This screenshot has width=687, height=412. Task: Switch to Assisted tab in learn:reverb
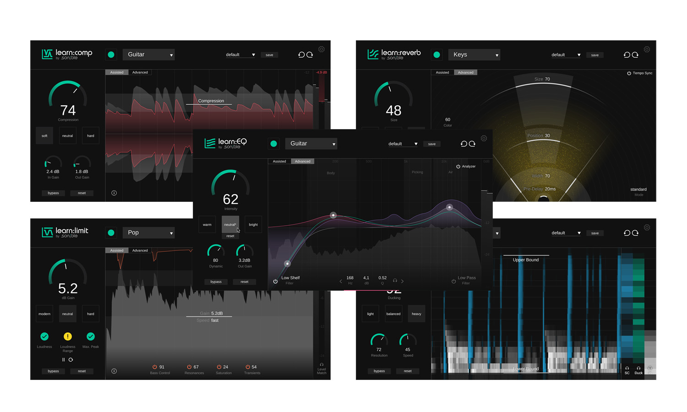(442, 72)
